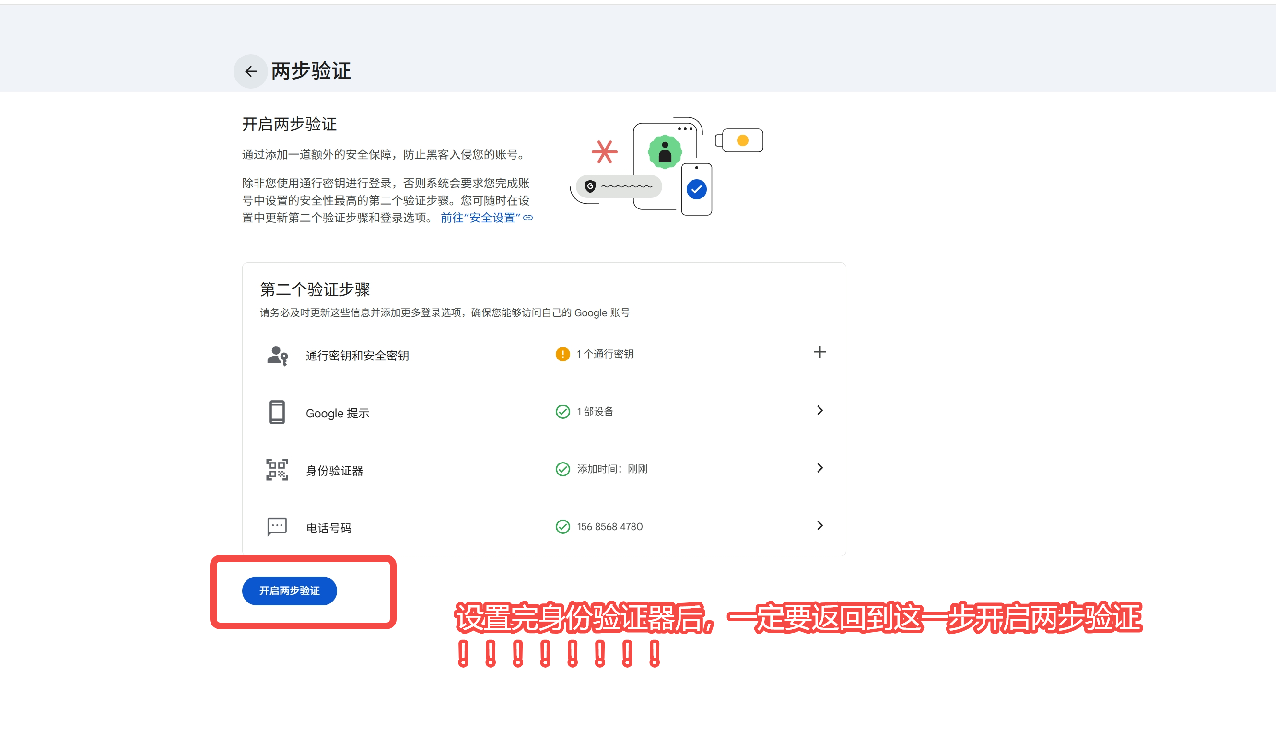Select the 电话号码 row label

coord(328,529)
